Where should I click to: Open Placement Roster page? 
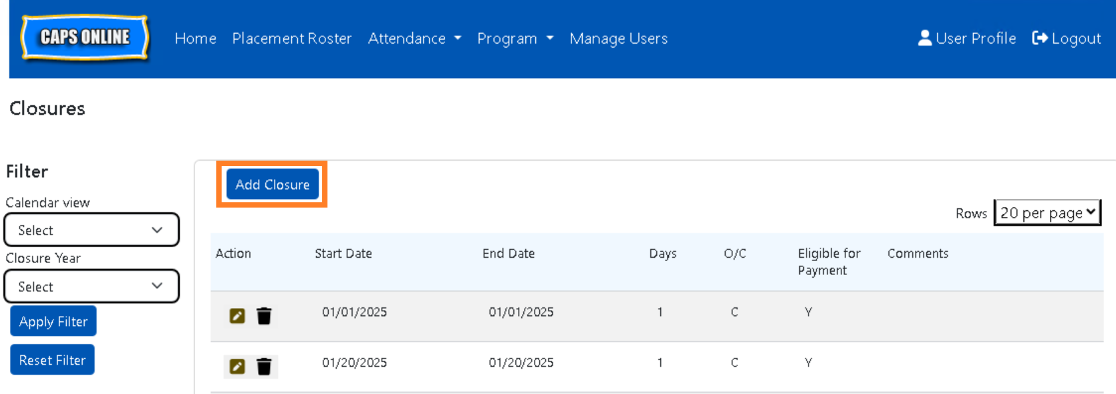click(x=292, y=38)
